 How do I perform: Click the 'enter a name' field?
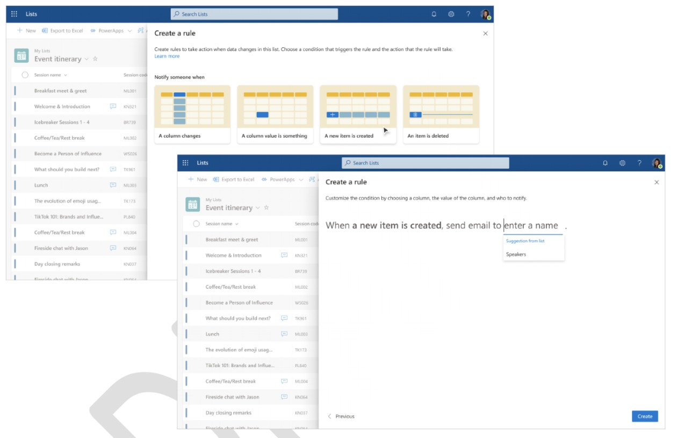[x=532, y=226]
